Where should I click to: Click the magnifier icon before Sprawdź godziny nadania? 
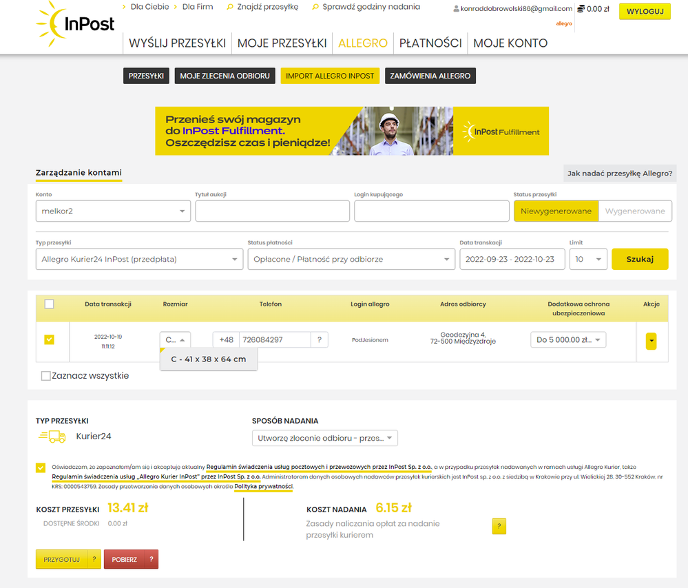point(315,7)
